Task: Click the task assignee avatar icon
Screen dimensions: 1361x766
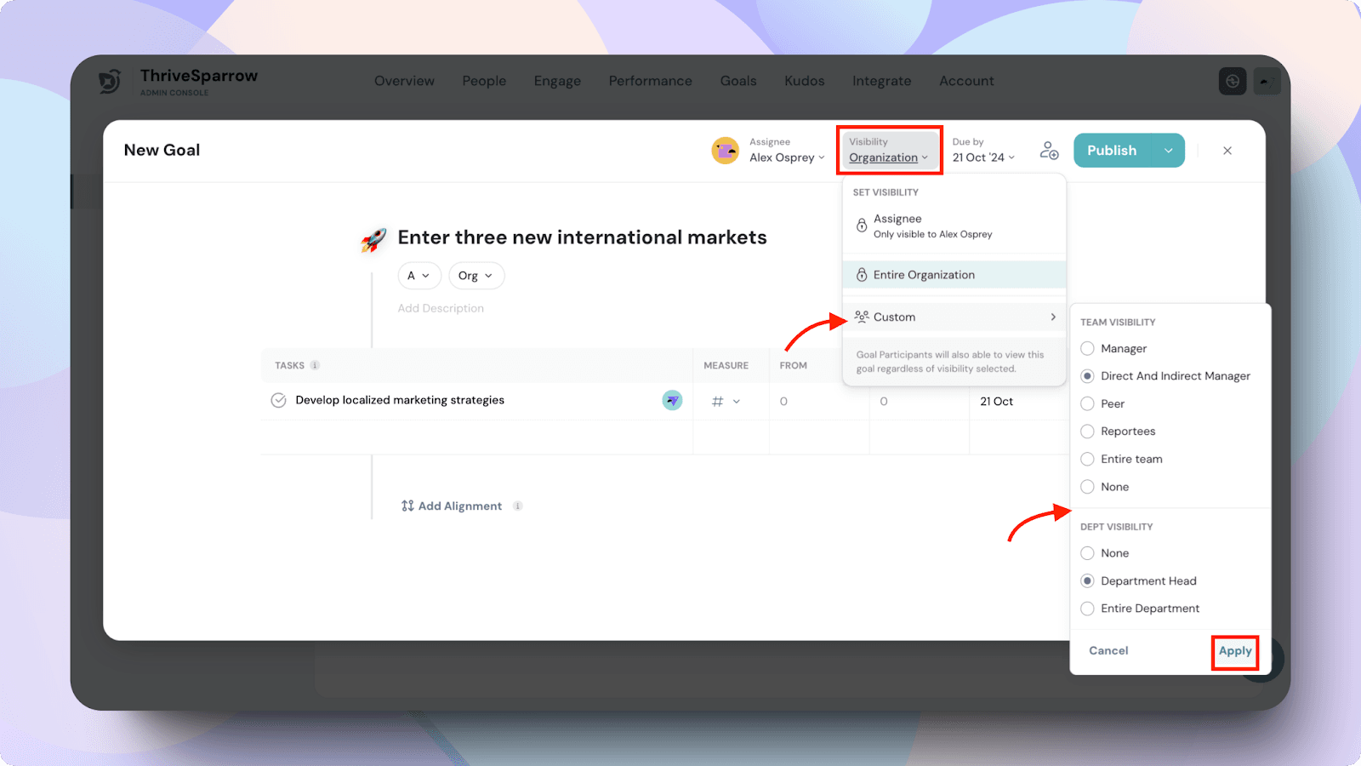Action: click(x=672, y=400)
